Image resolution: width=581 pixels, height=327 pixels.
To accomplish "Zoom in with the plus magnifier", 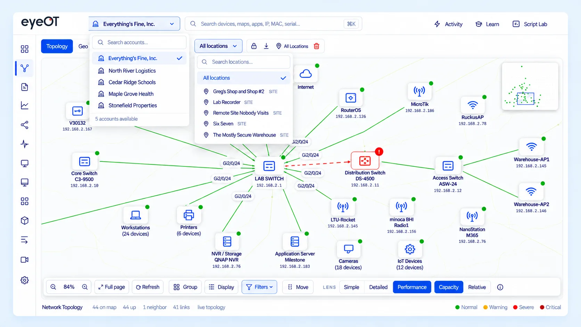I will (x=85, y=287).
